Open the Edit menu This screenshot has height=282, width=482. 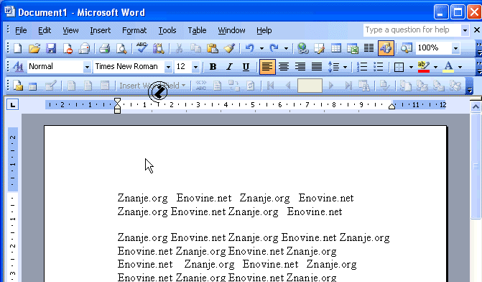pyautogui.click(x=45, y=30)
